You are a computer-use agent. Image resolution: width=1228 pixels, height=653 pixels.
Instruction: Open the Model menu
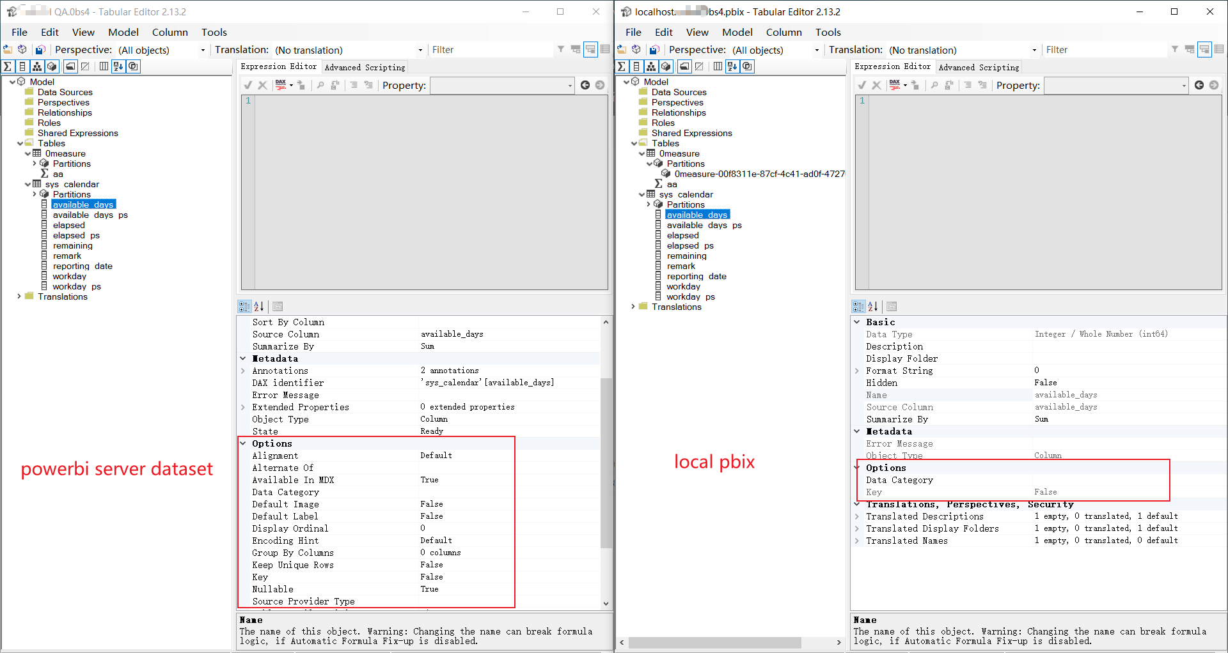click(123, 32)
